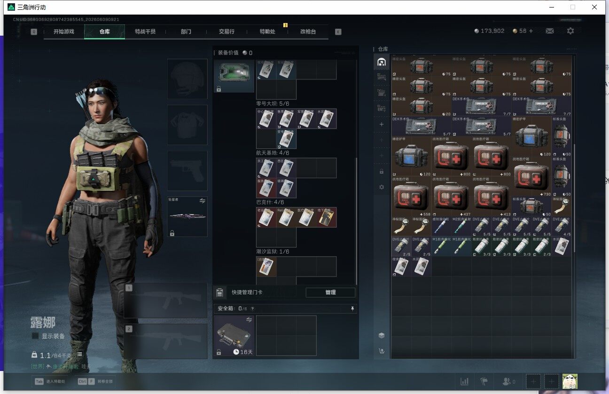
Task: Select the 战地医疗箱 with 437 points
Action: click(x=452, y=196)
